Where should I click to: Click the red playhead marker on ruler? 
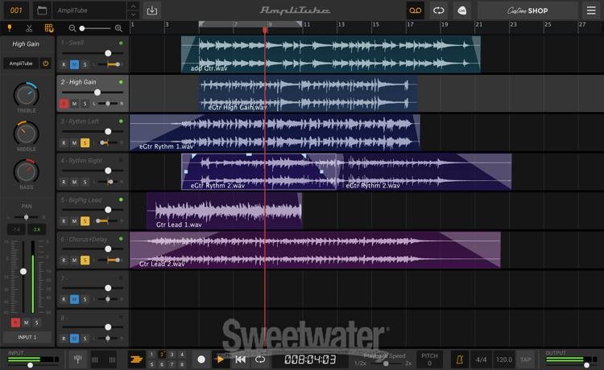265,30
